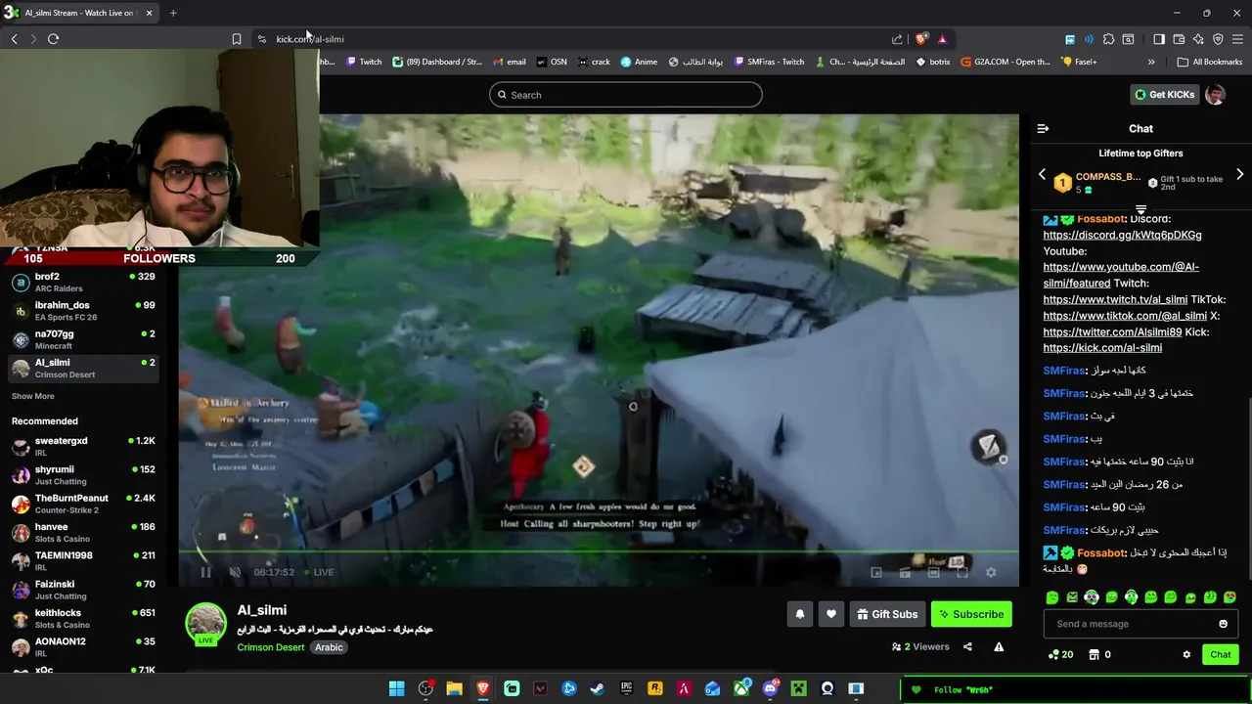The height and width of the screenshot is (704, 1252).
Task: Click the green Subscribe button
Action: [x=971, y=614]
